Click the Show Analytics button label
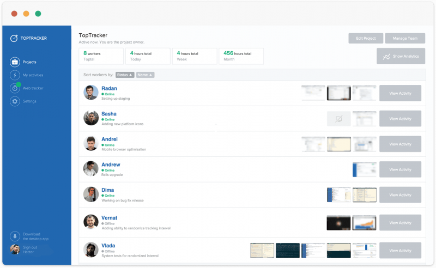436x268 pixels. 405,57
